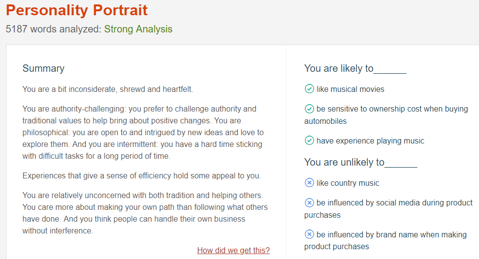Screen dimensions: 479x259
Task: Click the 'Personality Portrait' heading
Action: point(77,10)
